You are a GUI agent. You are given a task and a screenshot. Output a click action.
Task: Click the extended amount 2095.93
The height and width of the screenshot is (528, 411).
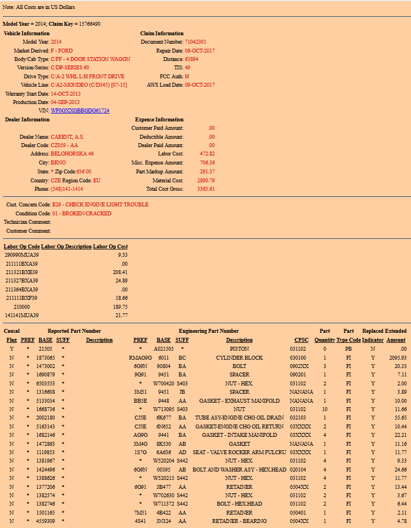tap(397, 357)
